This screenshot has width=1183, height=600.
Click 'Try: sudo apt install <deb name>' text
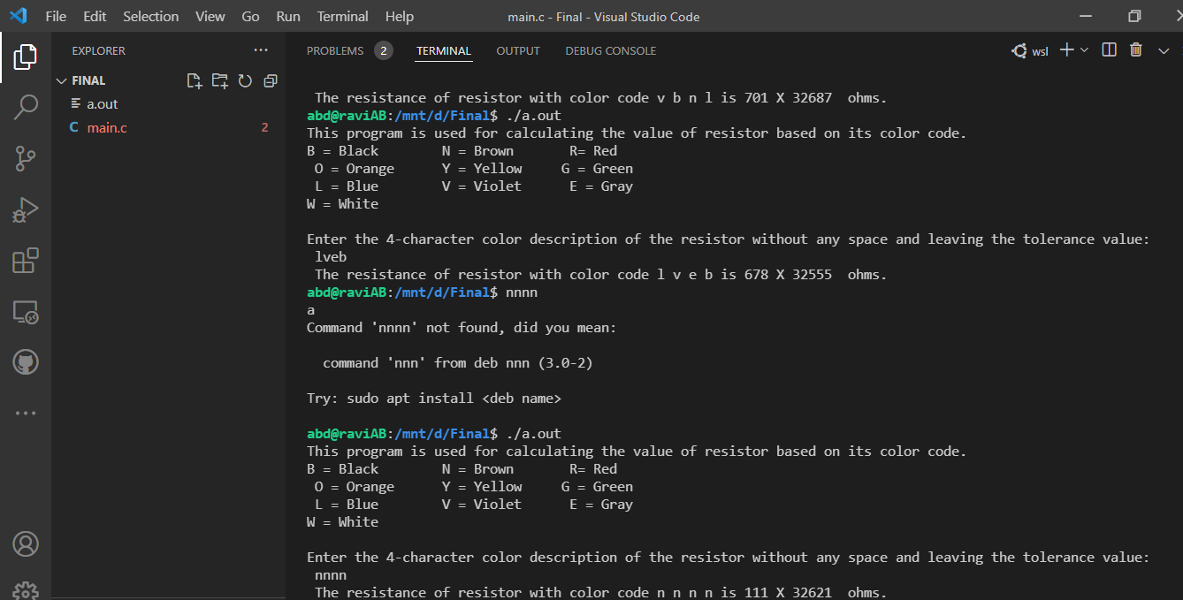pyautogui.click(x=434, y=399)
